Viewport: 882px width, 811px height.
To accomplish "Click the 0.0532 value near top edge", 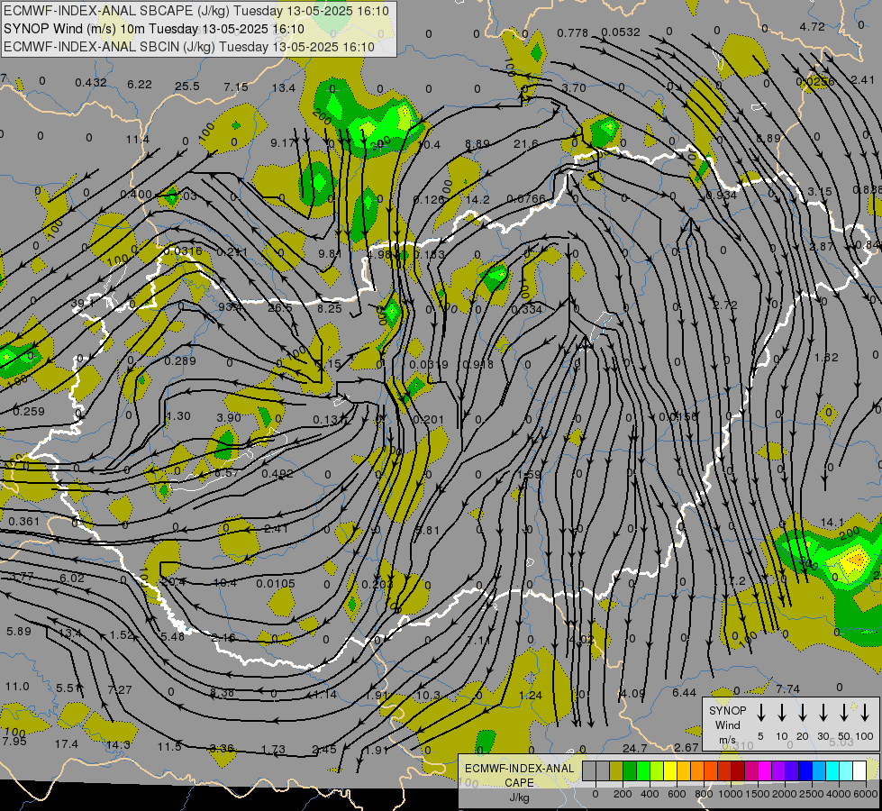I will 621,32.
